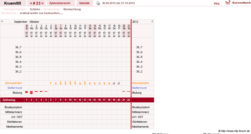Click the heavy bleeding symbol on cycle day 1
Screen dimensions: 251x134
(27, 92)
